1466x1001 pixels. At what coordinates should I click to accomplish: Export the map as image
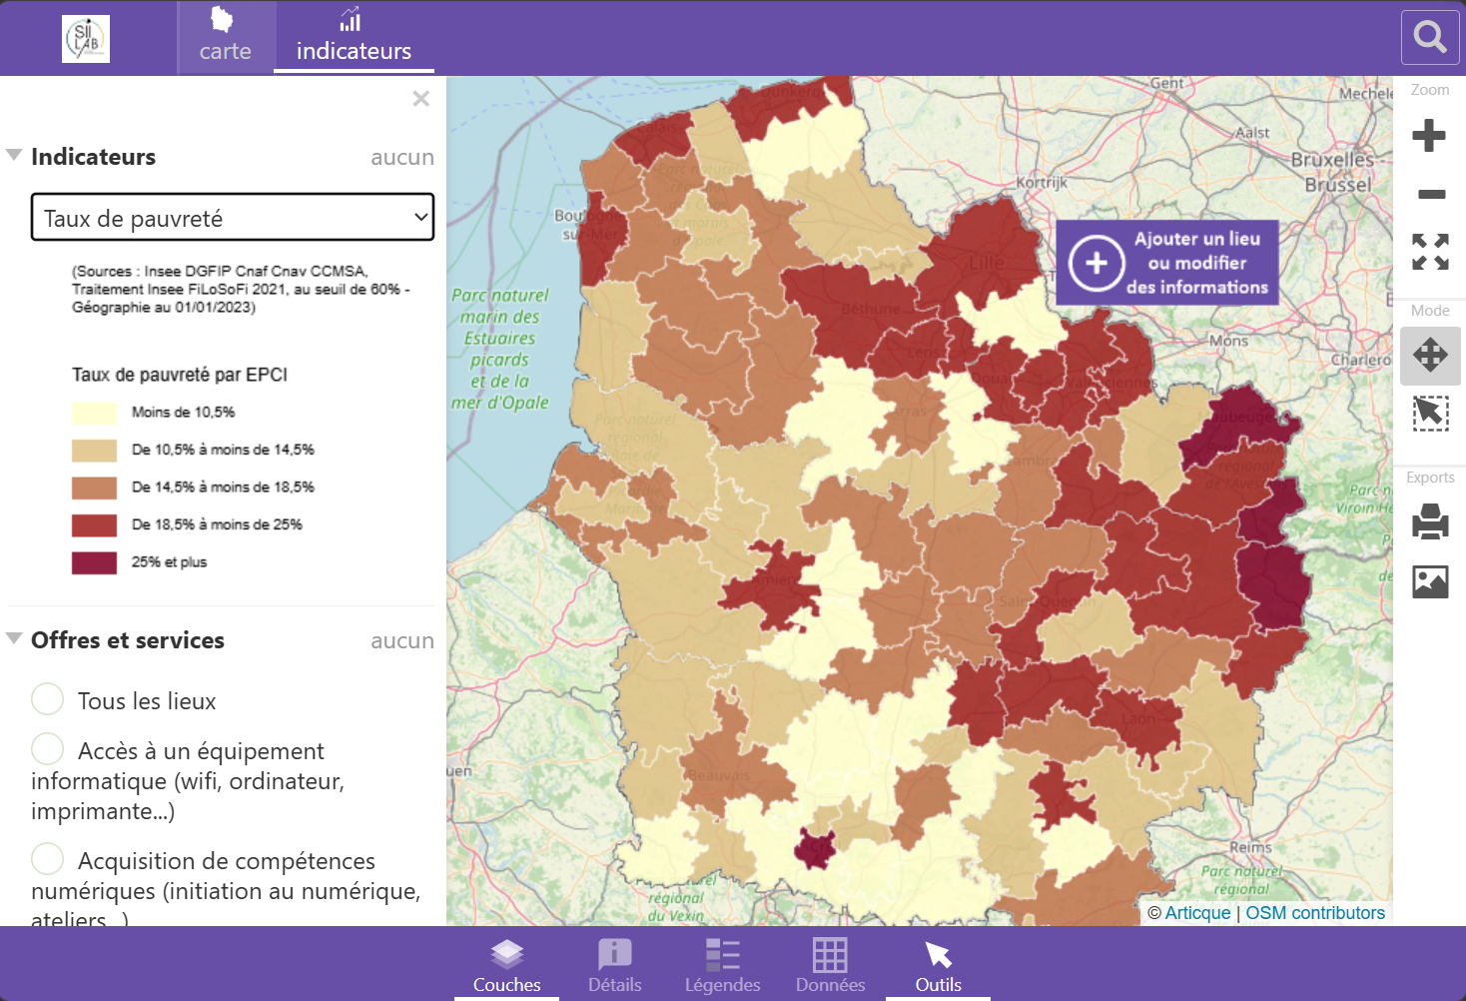pos(1430,581)
